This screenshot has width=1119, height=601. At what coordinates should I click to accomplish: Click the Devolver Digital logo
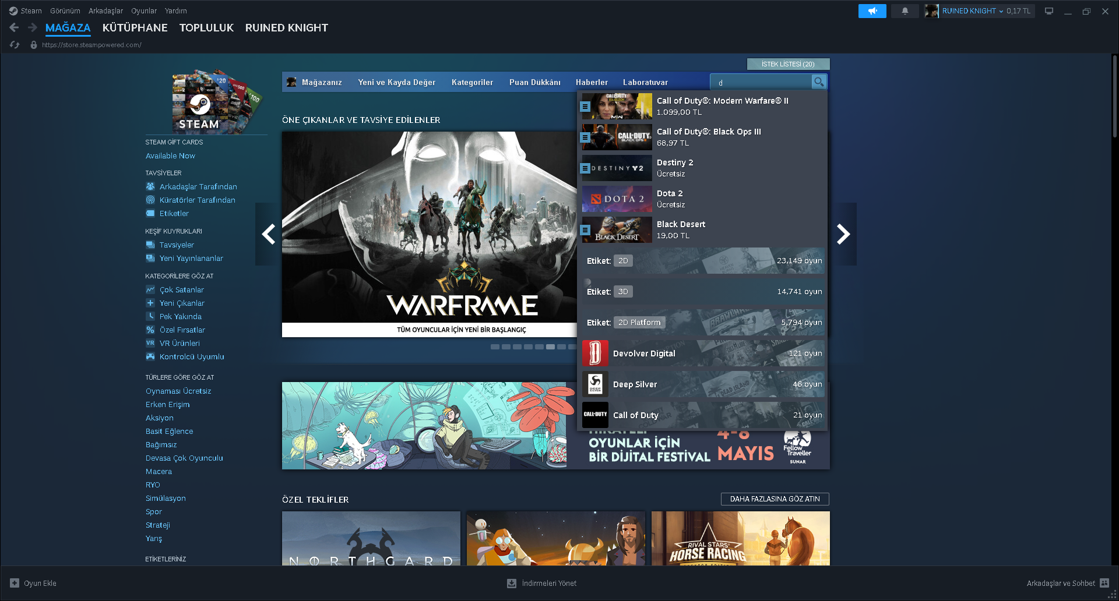click(595, 353)
